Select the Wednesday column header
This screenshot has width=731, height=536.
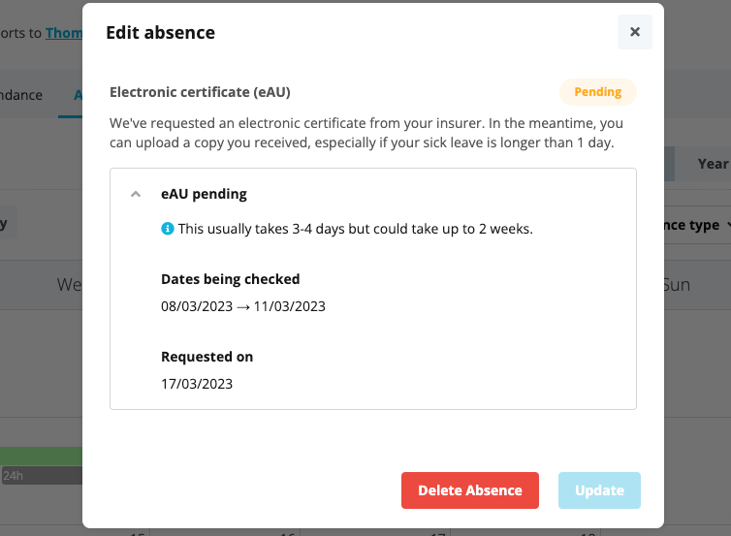(x=69, y=285)
